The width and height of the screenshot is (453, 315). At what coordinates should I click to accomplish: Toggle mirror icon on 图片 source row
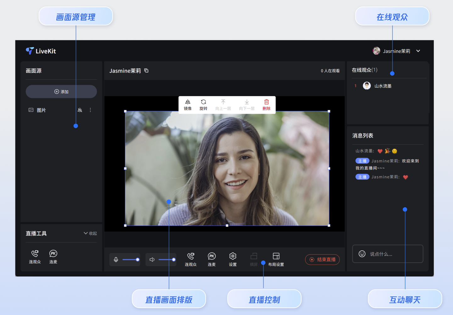(80, 110)
